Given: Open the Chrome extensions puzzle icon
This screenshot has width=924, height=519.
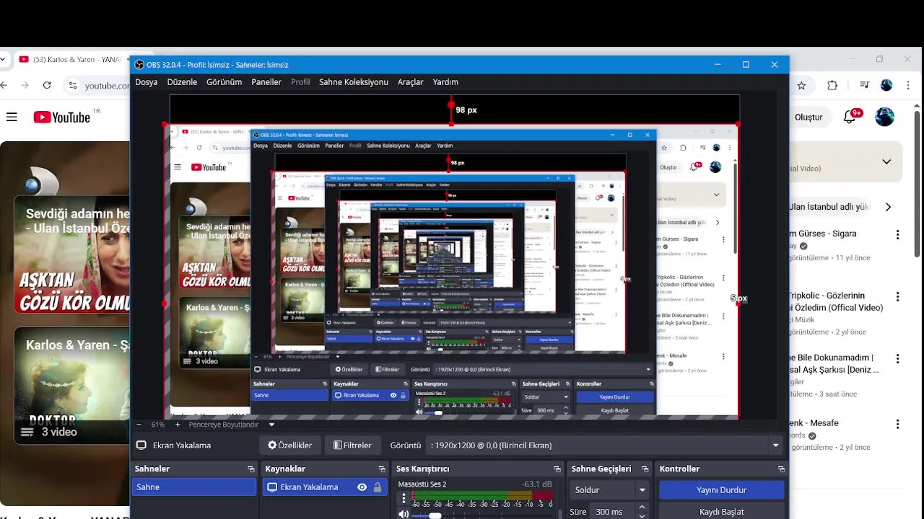Looking at the screenshot, I should click(x=832, y=85).
